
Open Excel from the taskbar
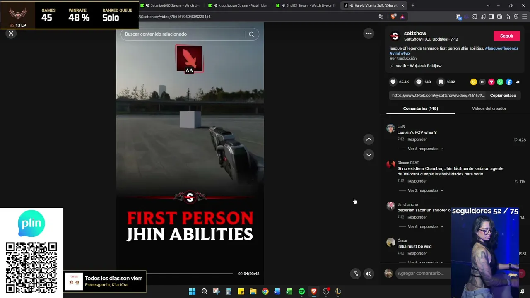click(289, 291)
